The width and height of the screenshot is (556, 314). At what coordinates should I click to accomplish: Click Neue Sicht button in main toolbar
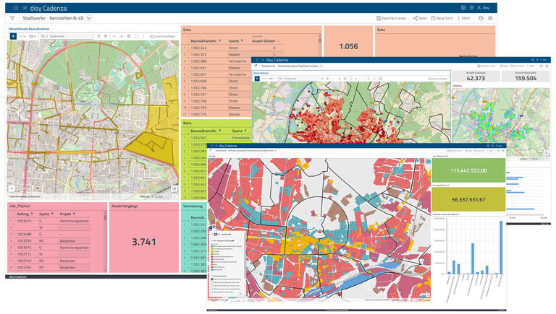[x=442, y=18]
